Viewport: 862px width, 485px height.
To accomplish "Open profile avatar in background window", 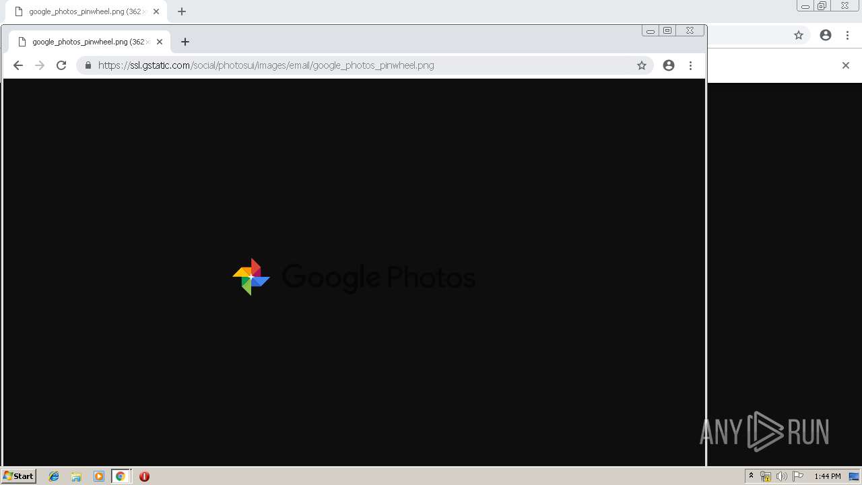I will [826, 35].
